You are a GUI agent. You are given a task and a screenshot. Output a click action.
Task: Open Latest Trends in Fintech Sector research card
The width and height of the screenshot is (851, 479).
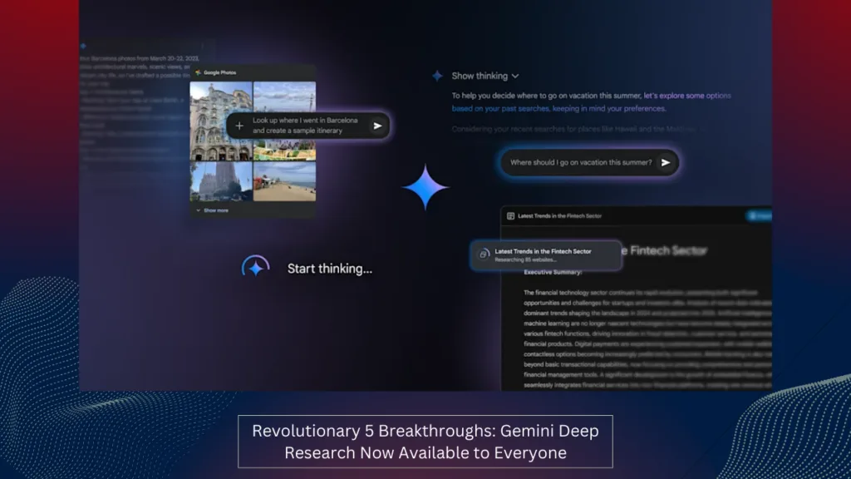[x=546, y=255]
